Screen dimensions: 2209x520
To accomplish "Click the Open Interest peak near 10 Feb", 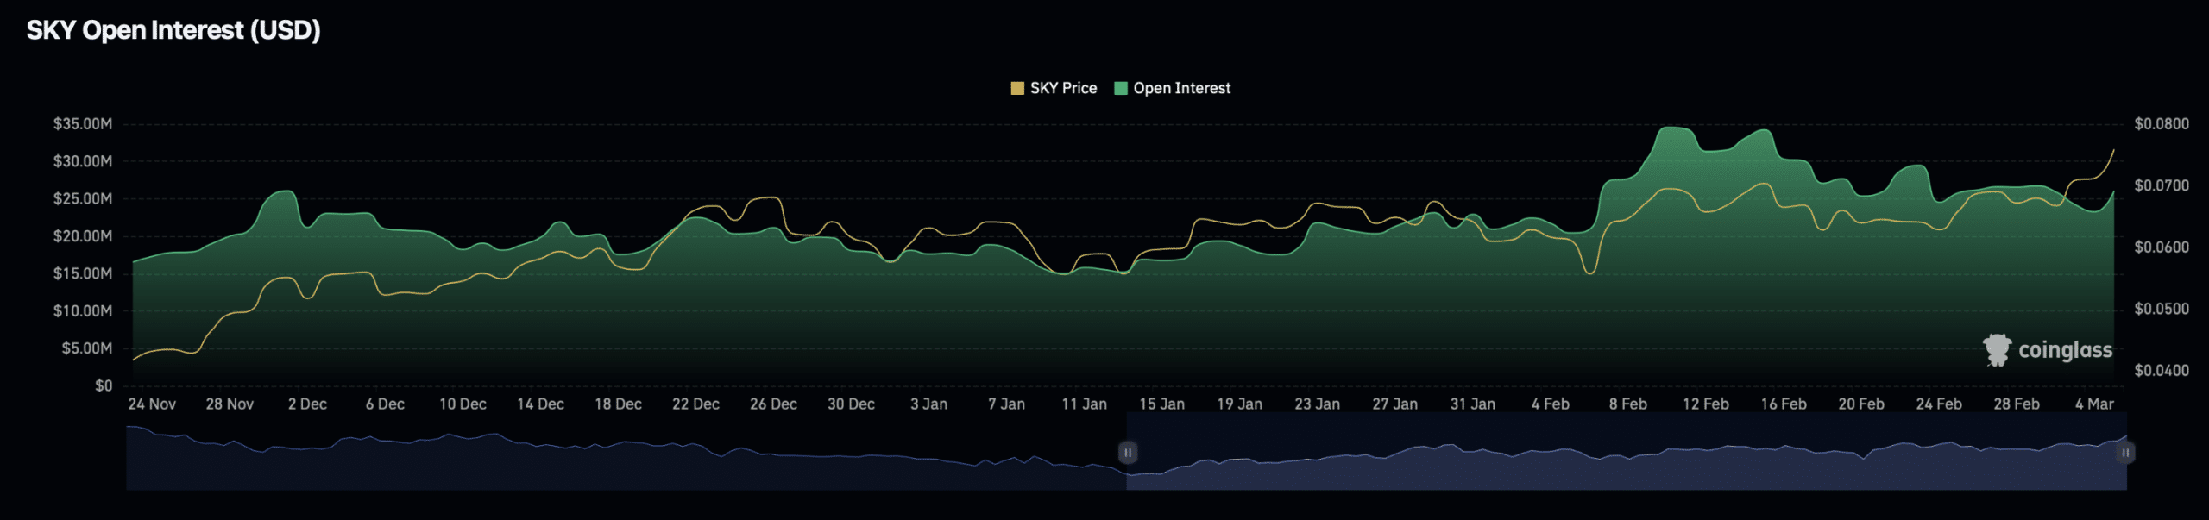I will 1675,128.
